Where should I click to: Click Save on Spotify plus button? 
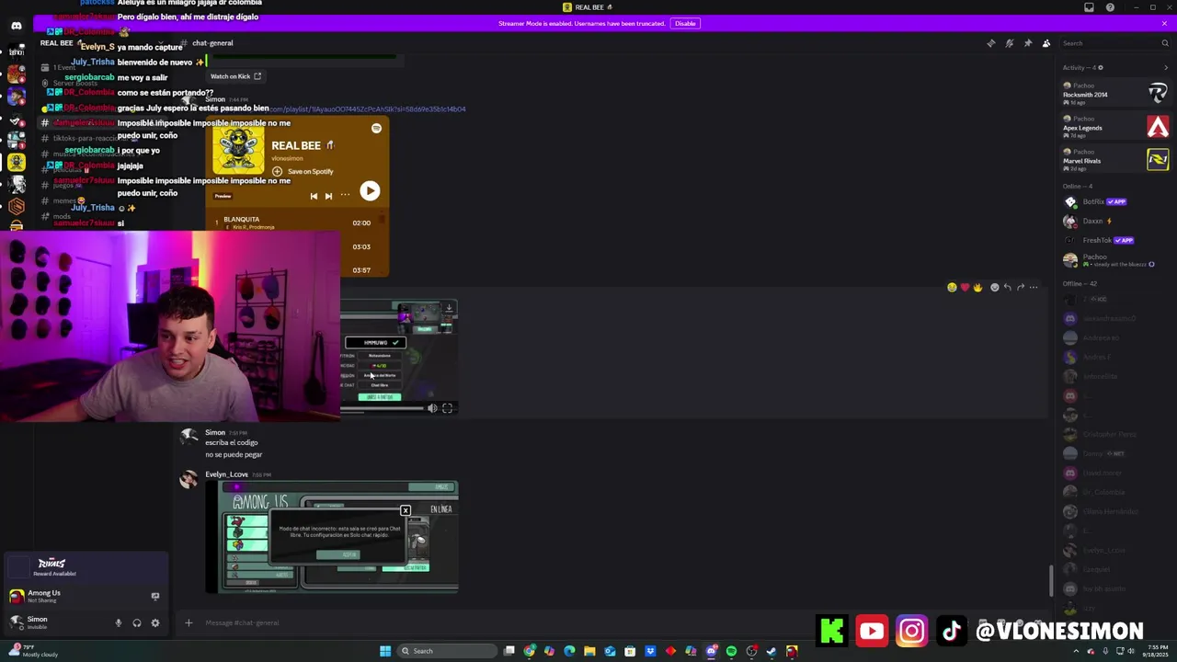click(x=277, y=171)
